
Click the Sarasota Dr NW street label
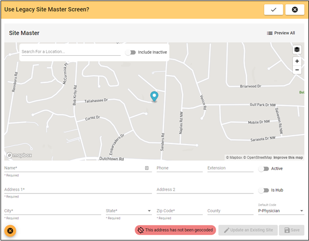(x=263, y=139)
